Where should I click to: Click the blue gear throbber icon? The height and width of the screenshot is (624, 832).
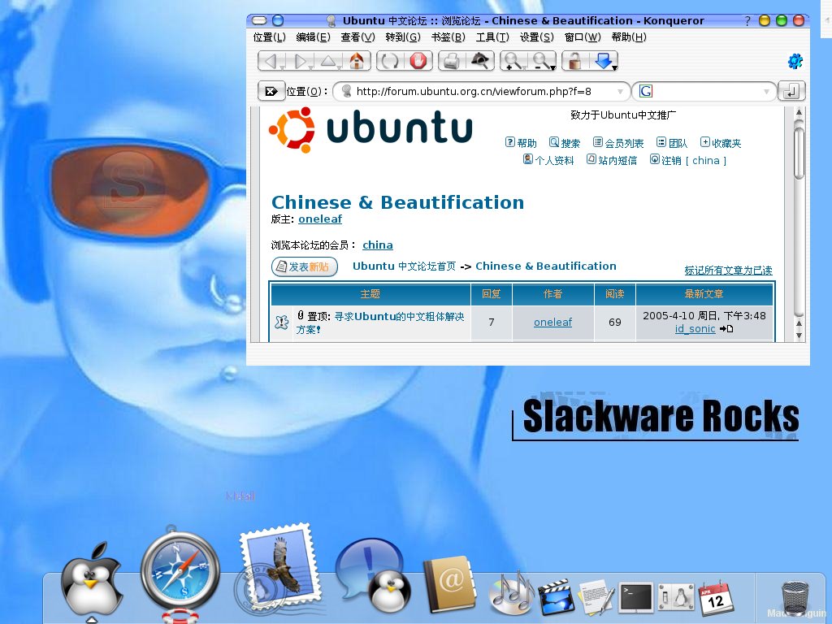pyautogui.click(x=795, y=61)
